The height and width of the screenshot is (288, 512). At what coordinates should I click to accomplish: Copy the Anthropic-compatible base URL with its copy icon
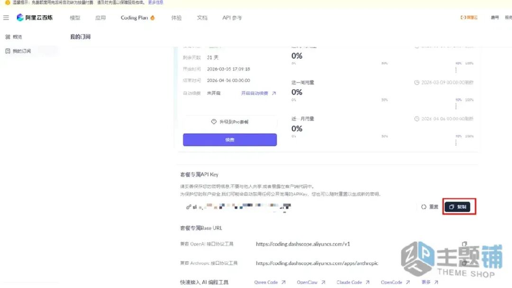464,263
